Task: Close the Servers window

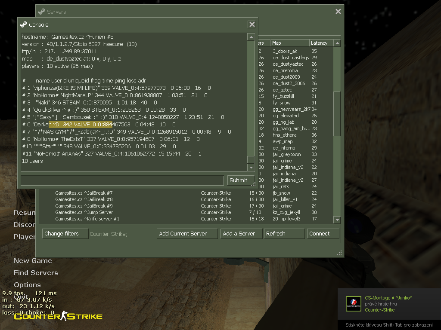Action: coord(338,12)
